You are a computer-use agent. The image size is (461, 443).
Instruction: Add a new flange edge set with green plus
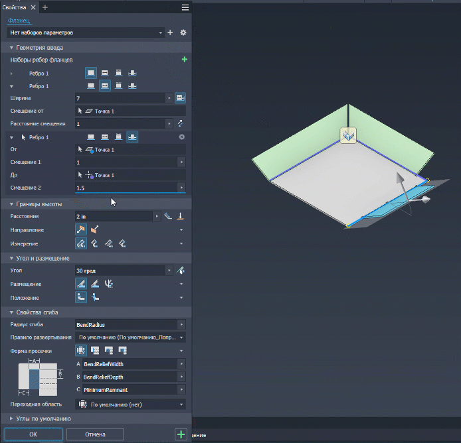(185, 60)
